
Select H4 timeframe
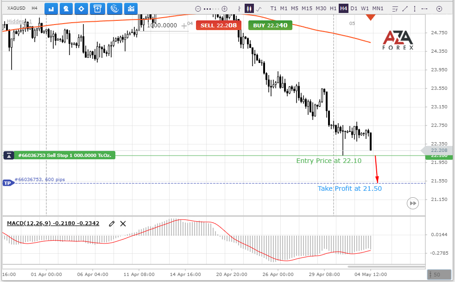click(x=344, y=8)
